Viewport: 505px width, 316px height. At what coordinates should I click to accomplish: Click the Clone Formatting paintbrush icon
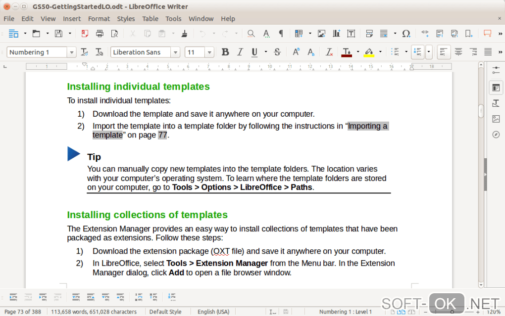pos(184,34)
